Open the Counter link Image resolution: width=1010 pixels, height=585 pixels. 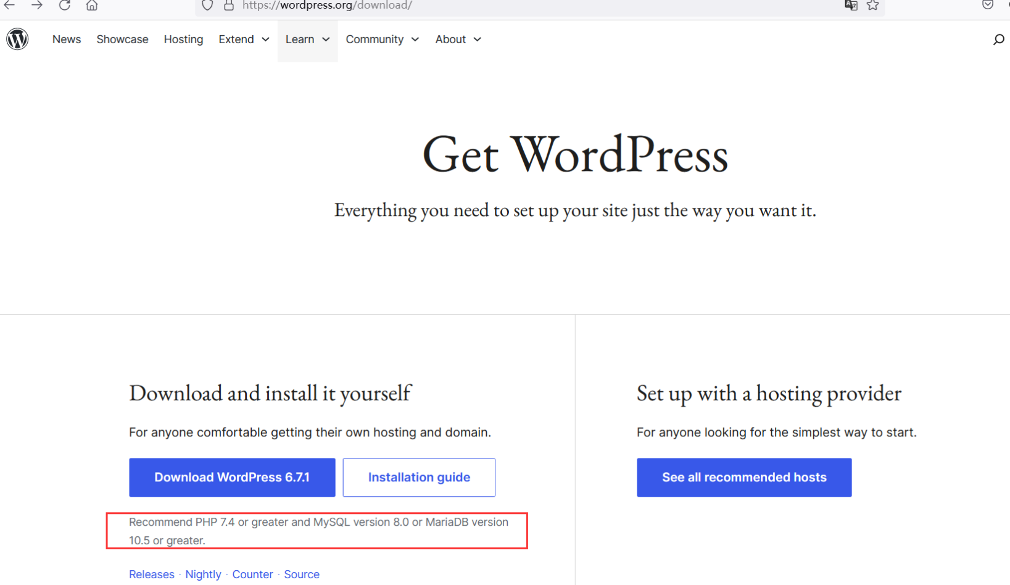[252, 575]
